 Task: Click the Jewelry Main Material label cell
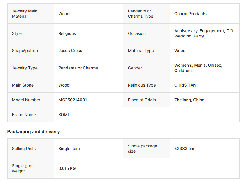(25, 14)
